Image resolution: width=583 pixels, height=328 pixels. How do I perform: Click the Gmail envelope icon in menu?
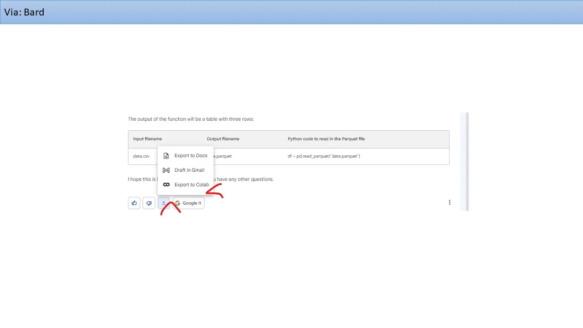pyautogui.click(x=166, y=170)
